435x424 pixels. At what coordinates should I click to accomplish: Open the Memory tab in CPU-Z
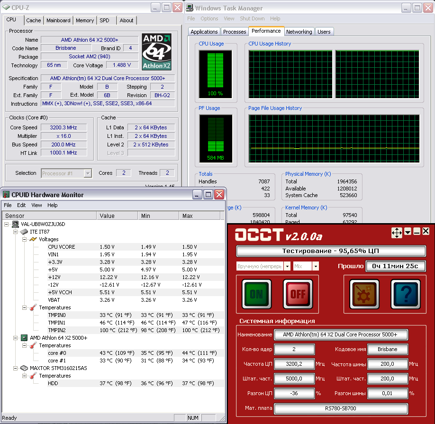[x=85, y=20]
